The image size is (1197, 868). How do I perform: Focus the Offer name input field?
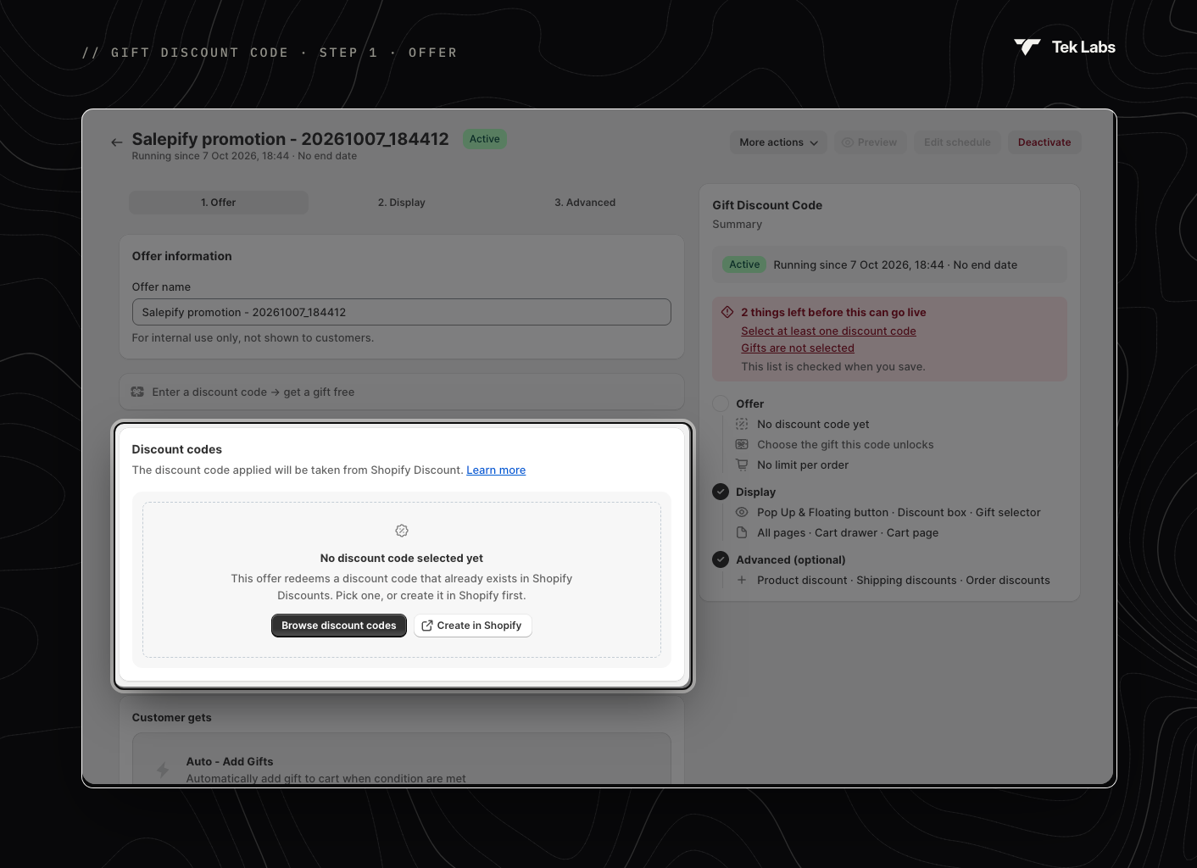(x=402, y=312)
